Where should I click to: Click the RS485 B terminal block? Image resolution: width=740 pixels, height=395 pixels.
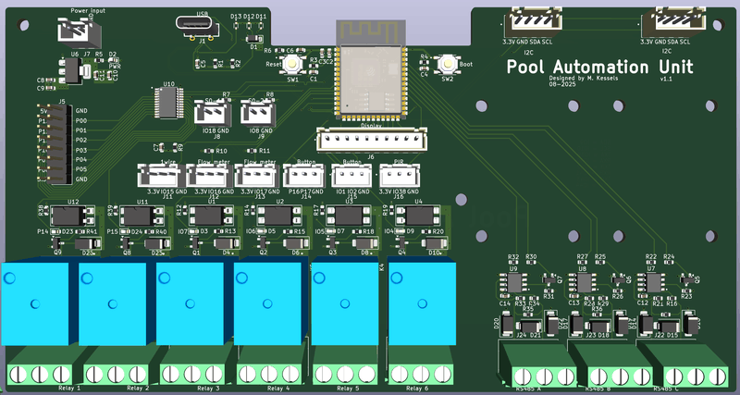(x=612, y=367)
